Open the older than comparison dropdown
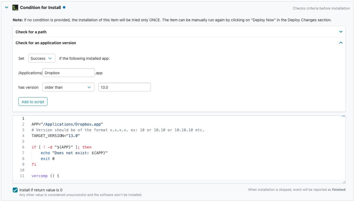 coord(68,87)
